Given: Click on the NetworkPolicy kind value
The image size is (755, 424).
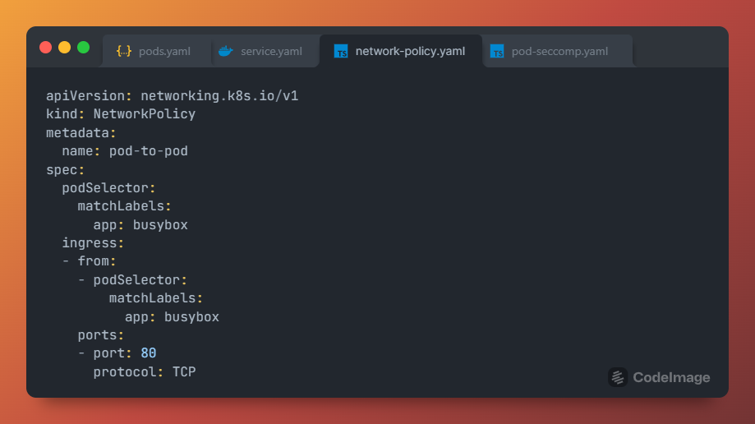Looking at the screenshot, I should [x=144, y=114].
